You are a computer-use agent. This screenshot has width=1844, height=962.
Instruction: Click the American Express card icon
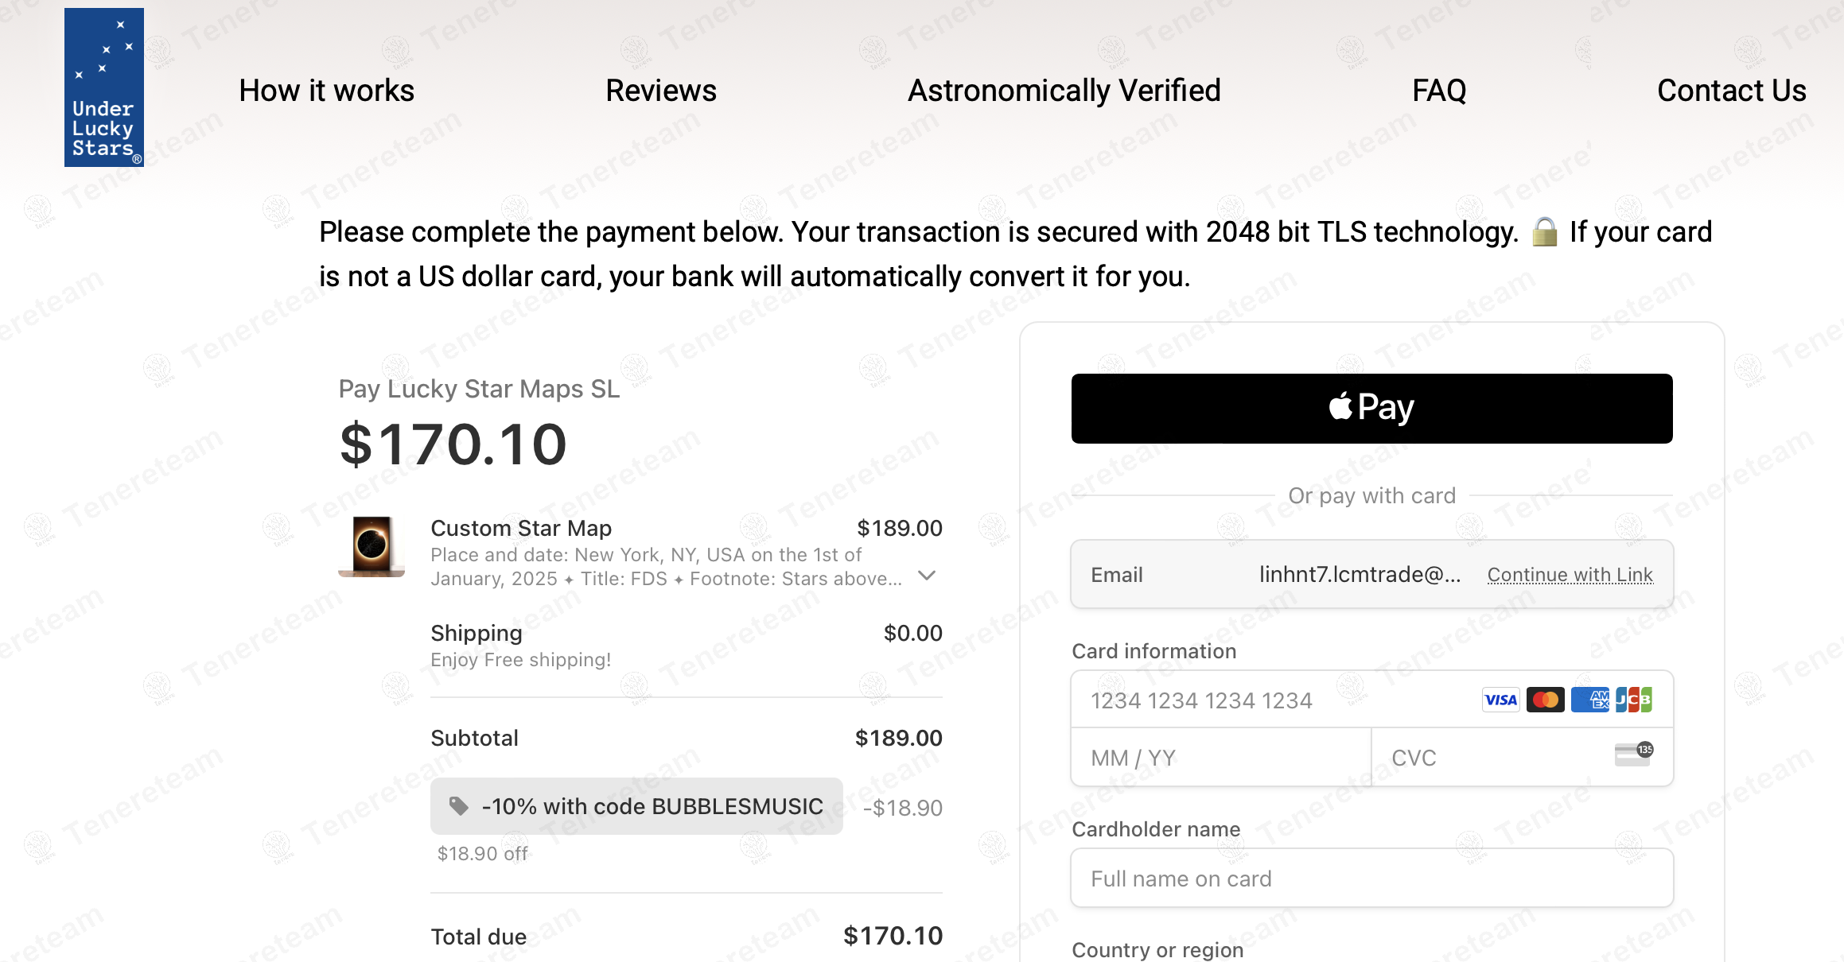[1589, 700]
